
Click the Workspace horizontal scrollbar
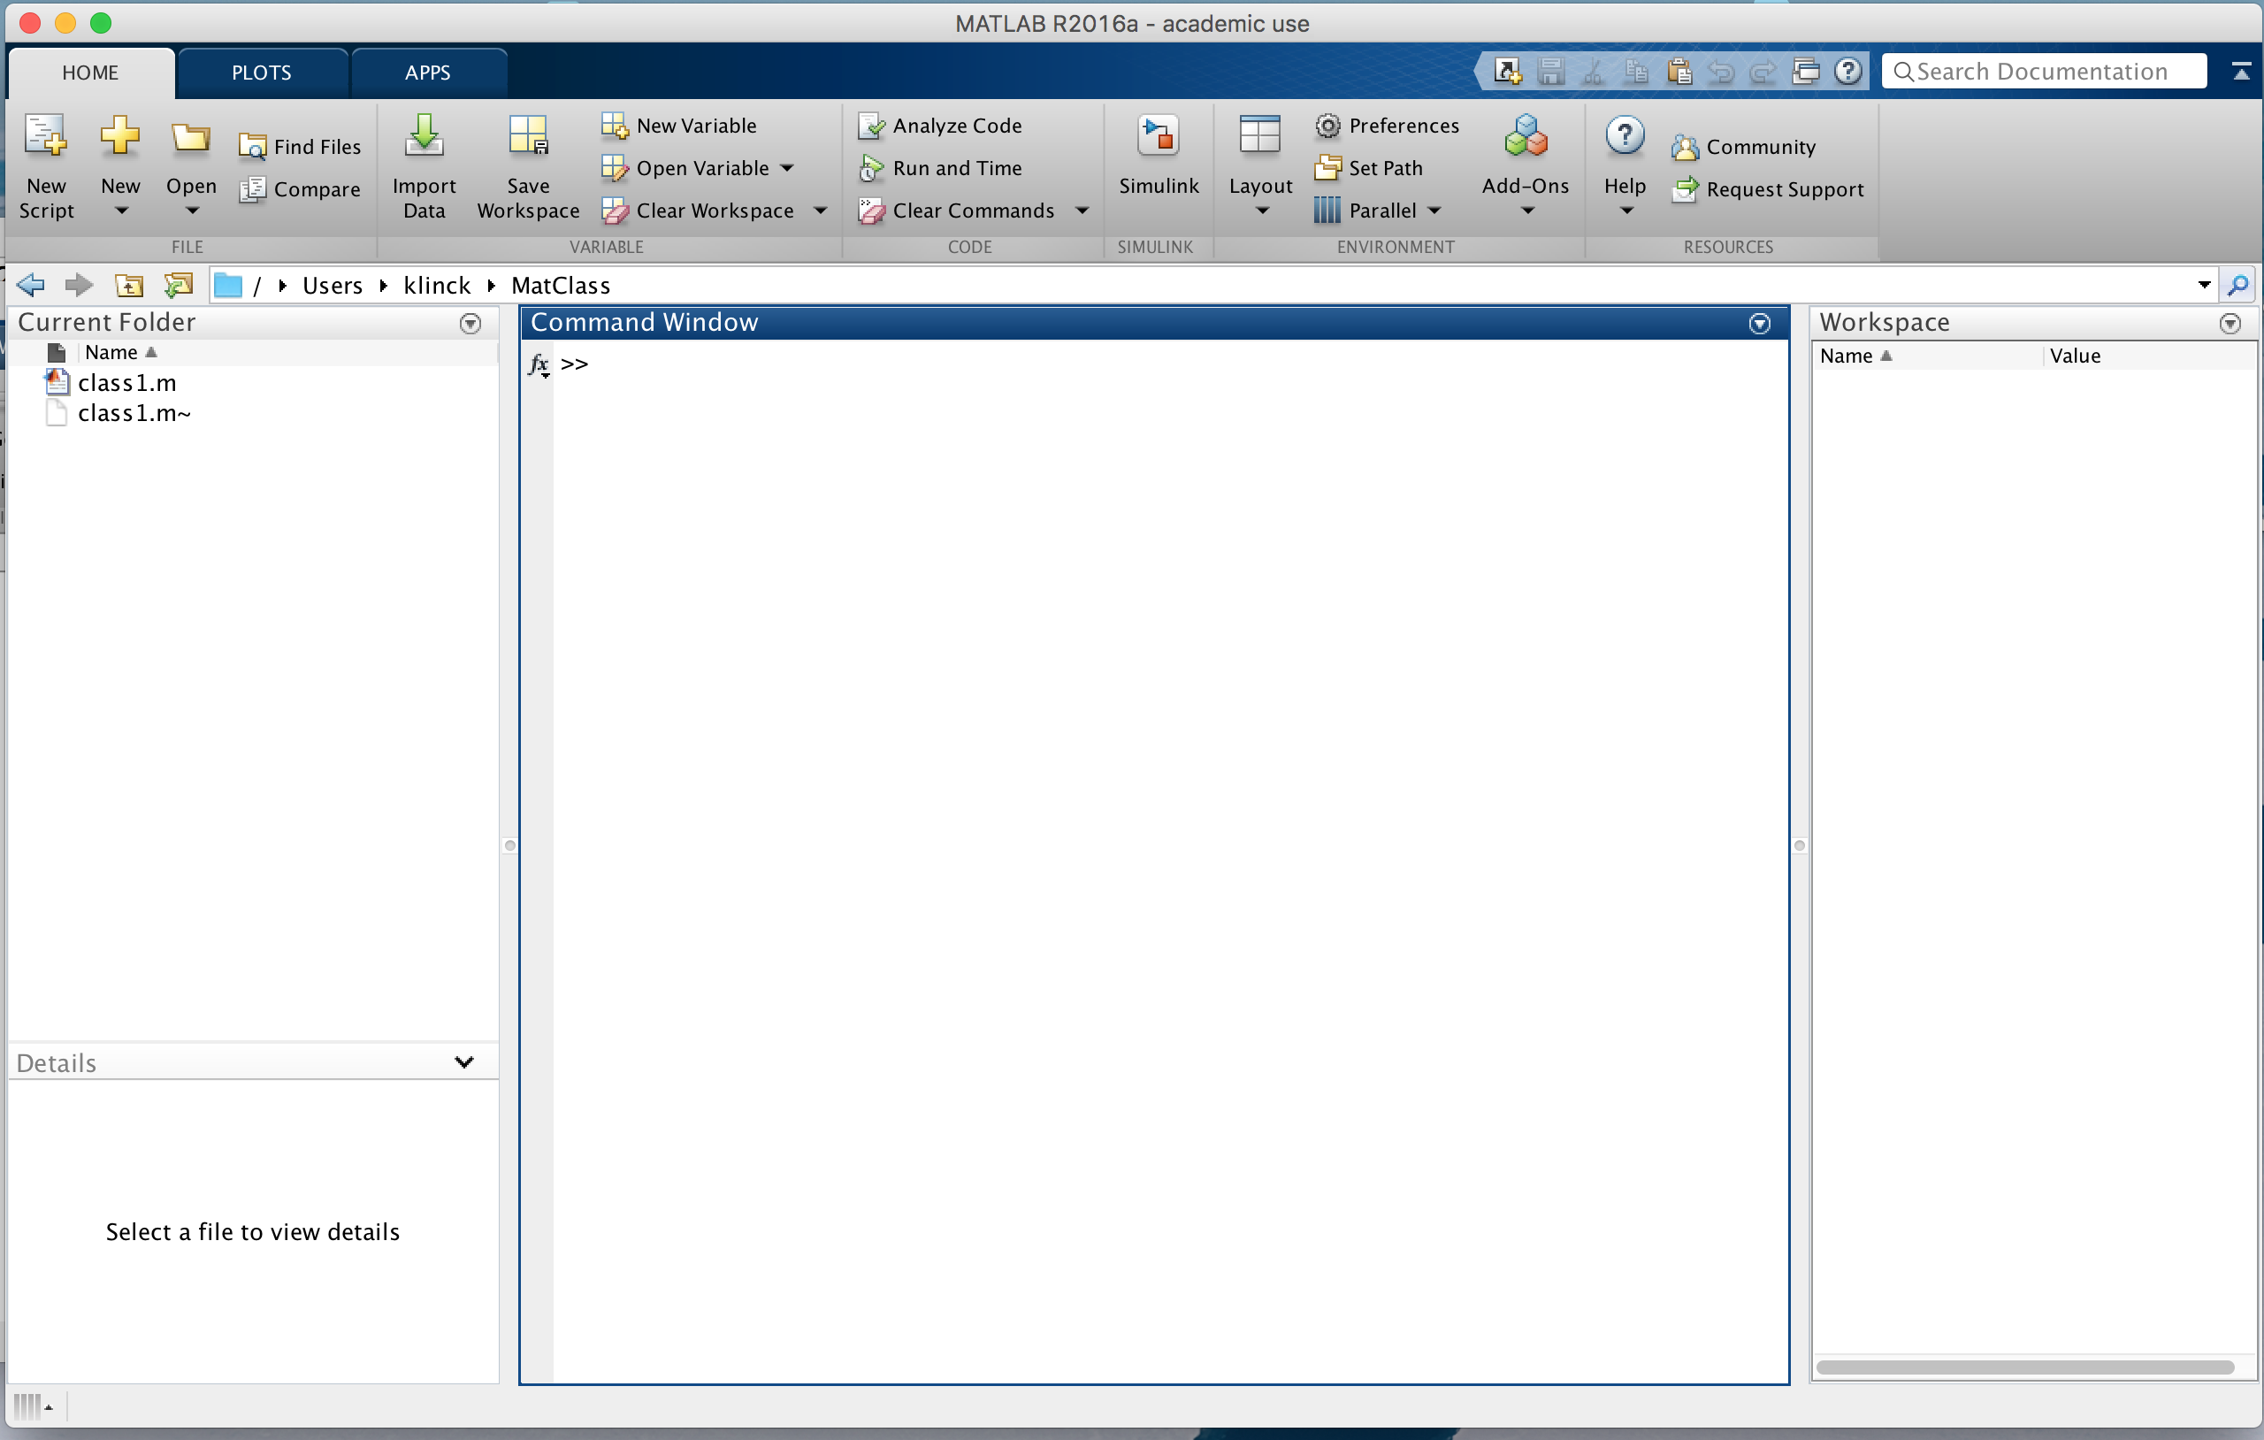[2024, 1367]
